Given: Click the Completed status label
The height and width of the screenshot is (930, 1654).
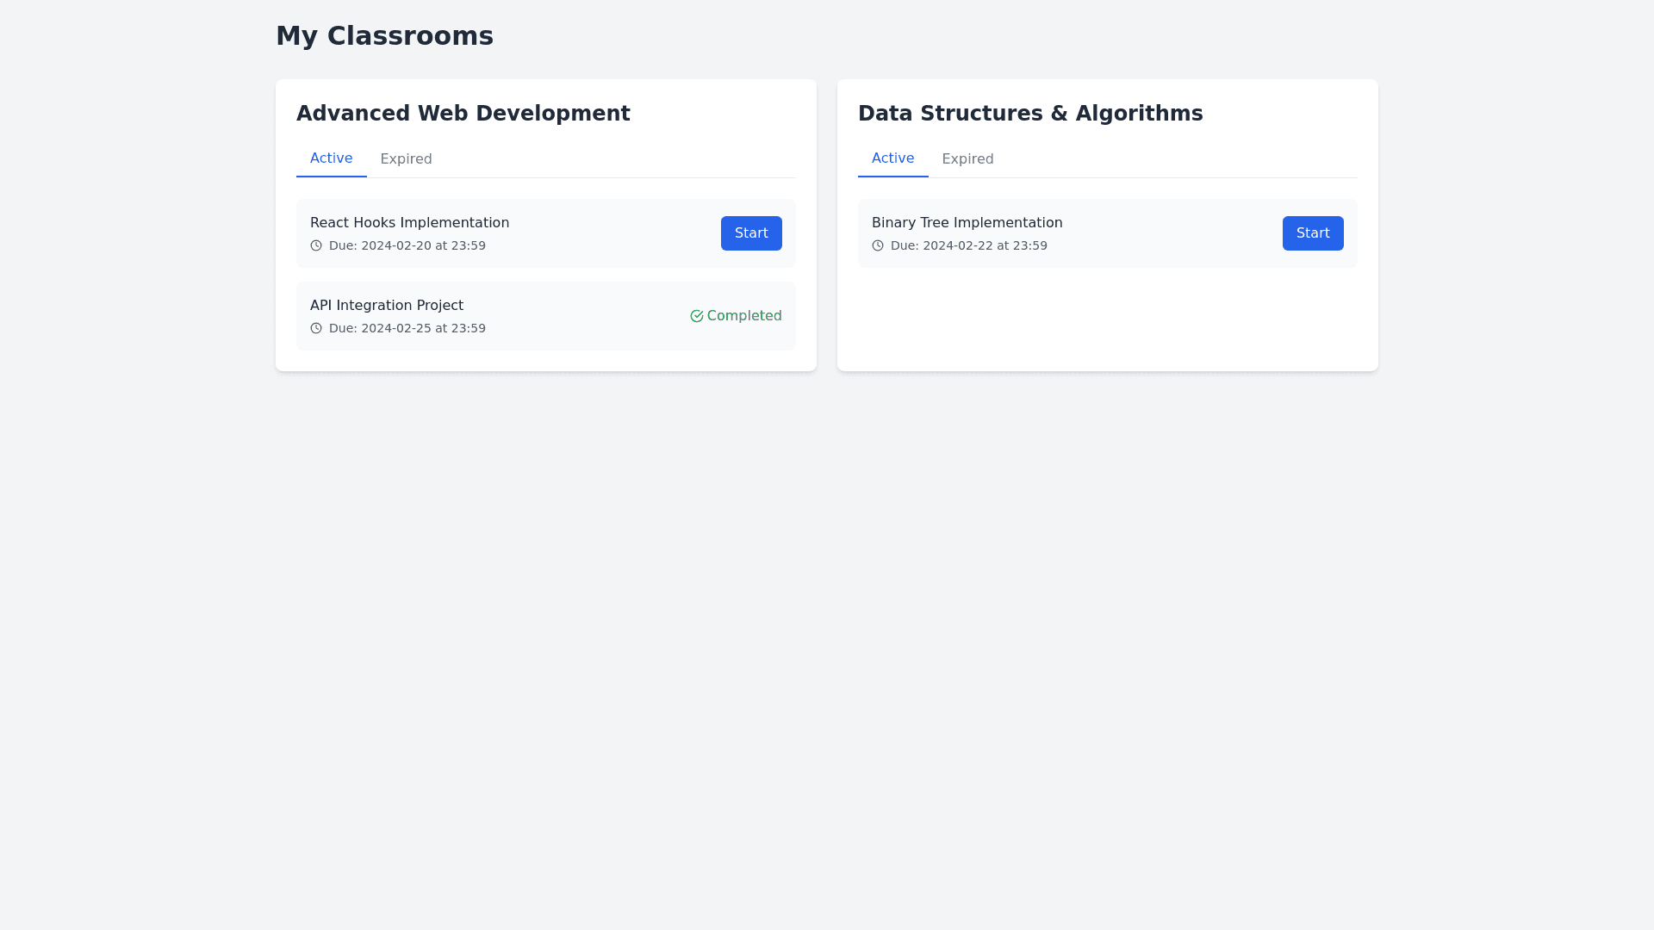Looking at the screenshot, I should click(x=744, y=316).
